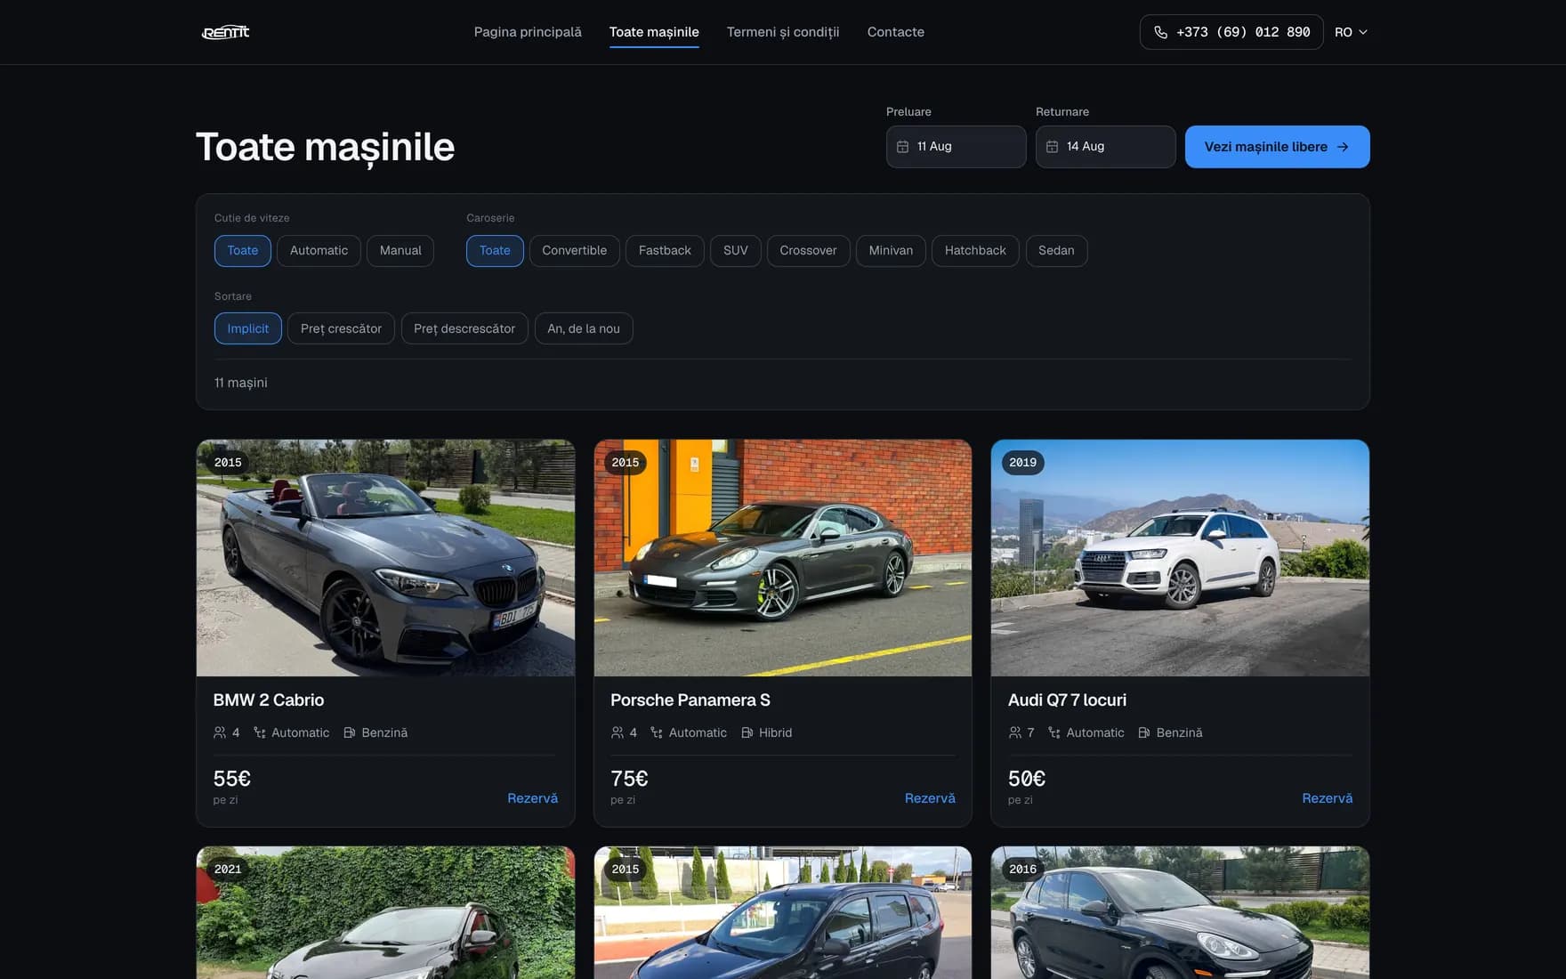Open Toate mașinile page
This screenshot has height=979, width=1566.
click(654, 32)
